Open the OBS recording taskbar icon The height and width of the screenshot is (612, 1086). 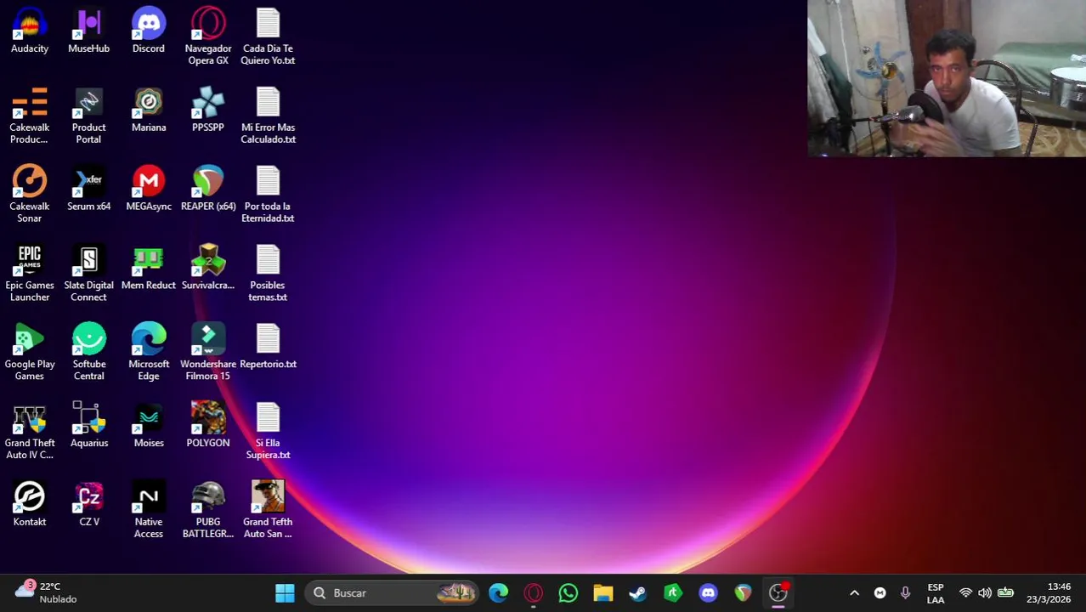point(778,592)
